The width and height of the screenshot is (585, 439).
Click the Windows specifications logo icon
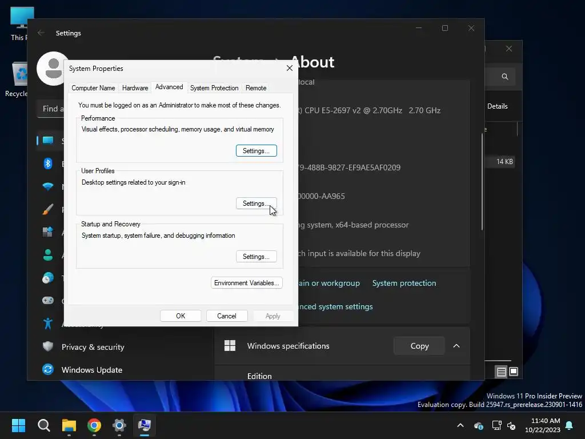230,346
